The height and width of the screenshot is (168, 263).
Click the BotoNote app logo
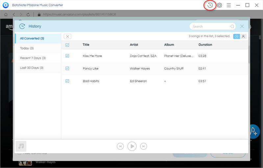[x=6, y=5]
